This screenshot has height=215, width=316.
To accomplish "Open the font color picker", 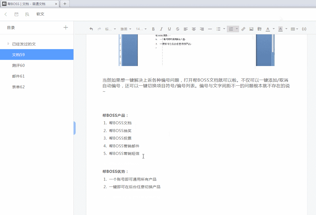I will tap(268, 29).
